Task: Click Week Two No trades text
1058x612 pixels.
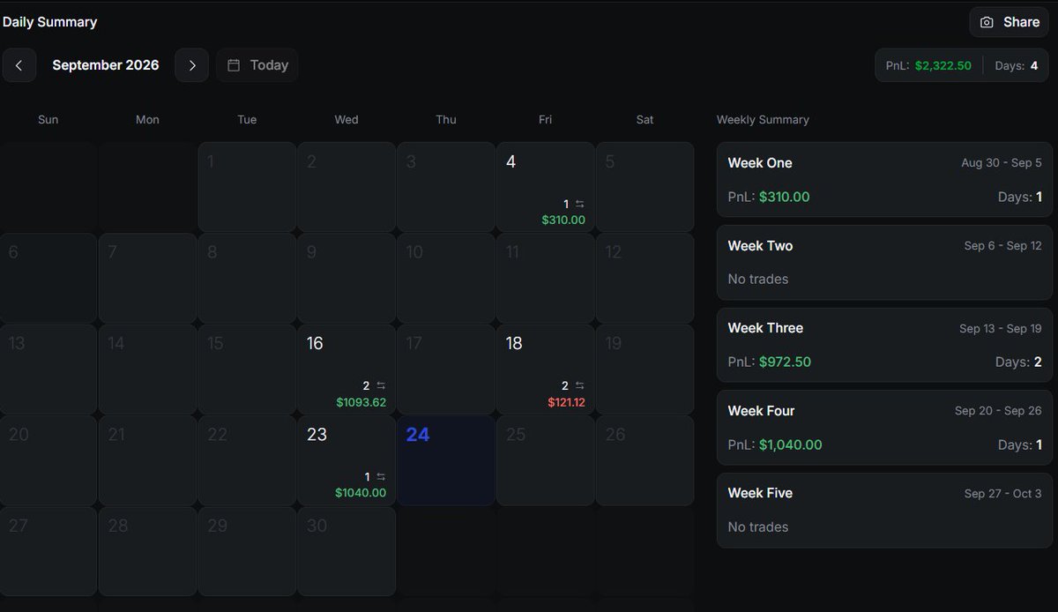Action: [x=758, y=280]
